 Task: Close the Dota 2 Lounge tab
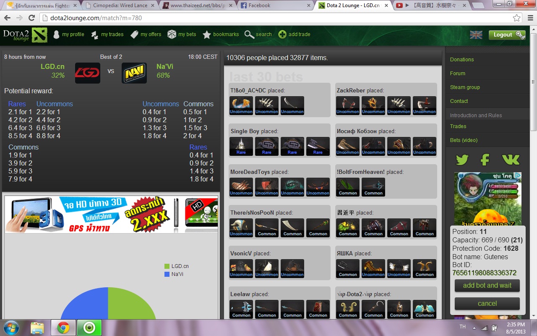pyautogui.click(x=386, y=5)
